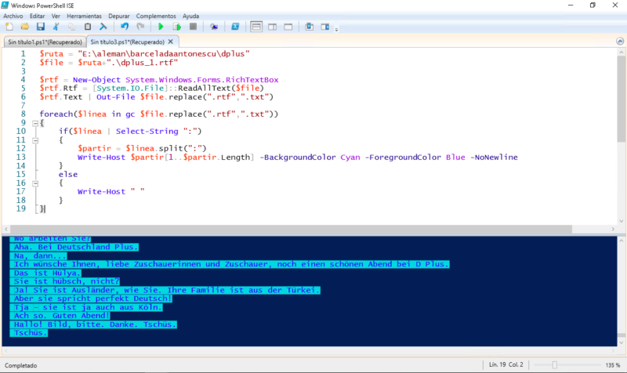Close the Sin título3.ps1 tab
This screenshot has width=627, height=373.
[x=171, y=42]
